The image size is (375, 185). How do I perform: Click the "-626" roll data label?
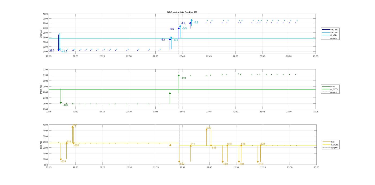pyautogui.click(x=76, y=145)
